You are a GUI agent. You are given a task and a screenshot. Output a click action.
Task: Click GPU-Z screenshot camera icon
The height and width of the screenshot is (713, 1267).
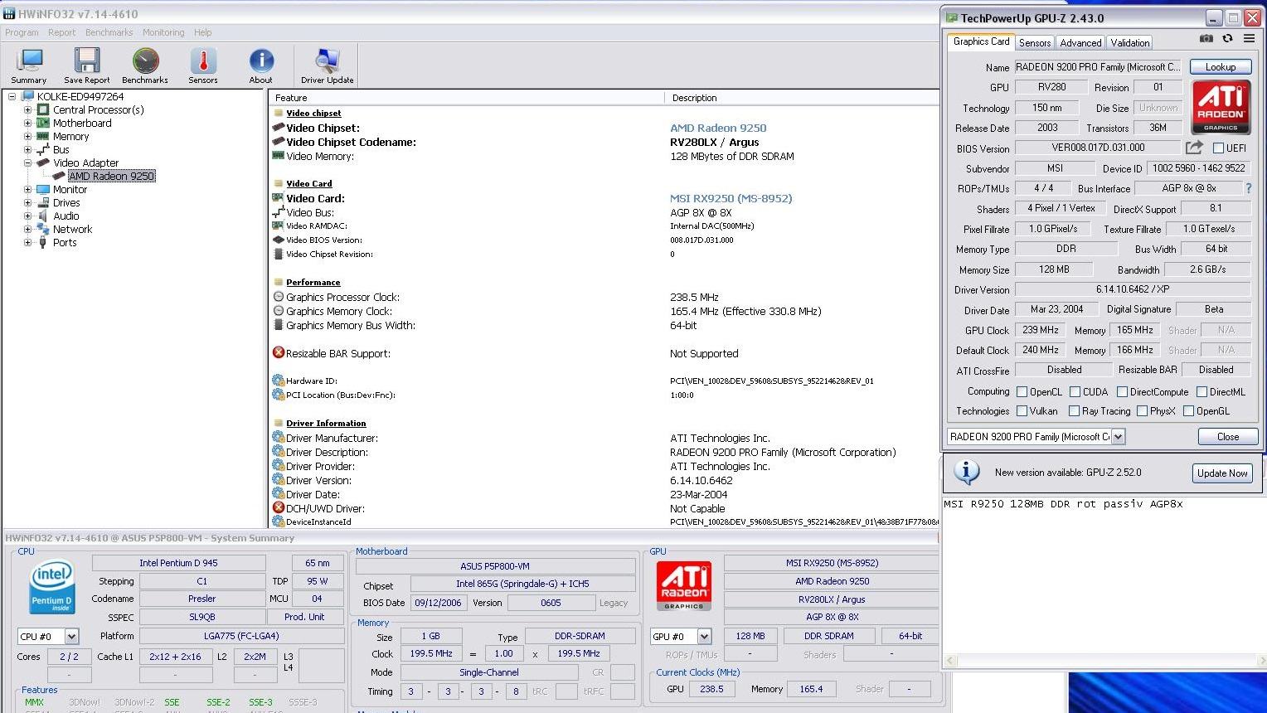tap(1206, 38)
